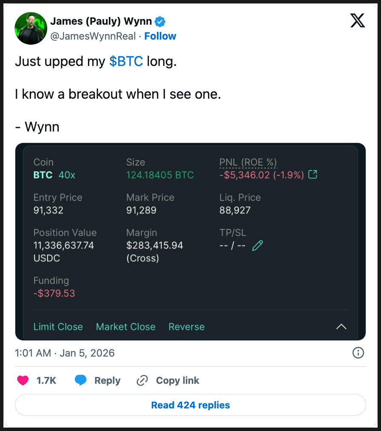Click the copy link chain icon
This screenshot has height=431, width=381.
(142, 380)
